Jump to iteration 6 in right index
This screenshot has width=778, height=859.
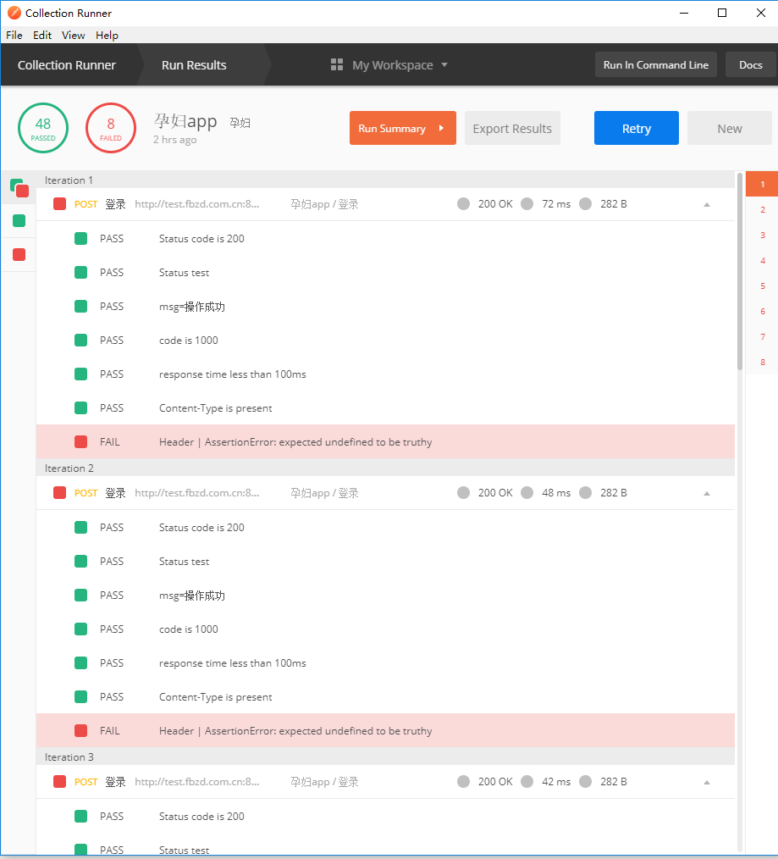[762, 311]
